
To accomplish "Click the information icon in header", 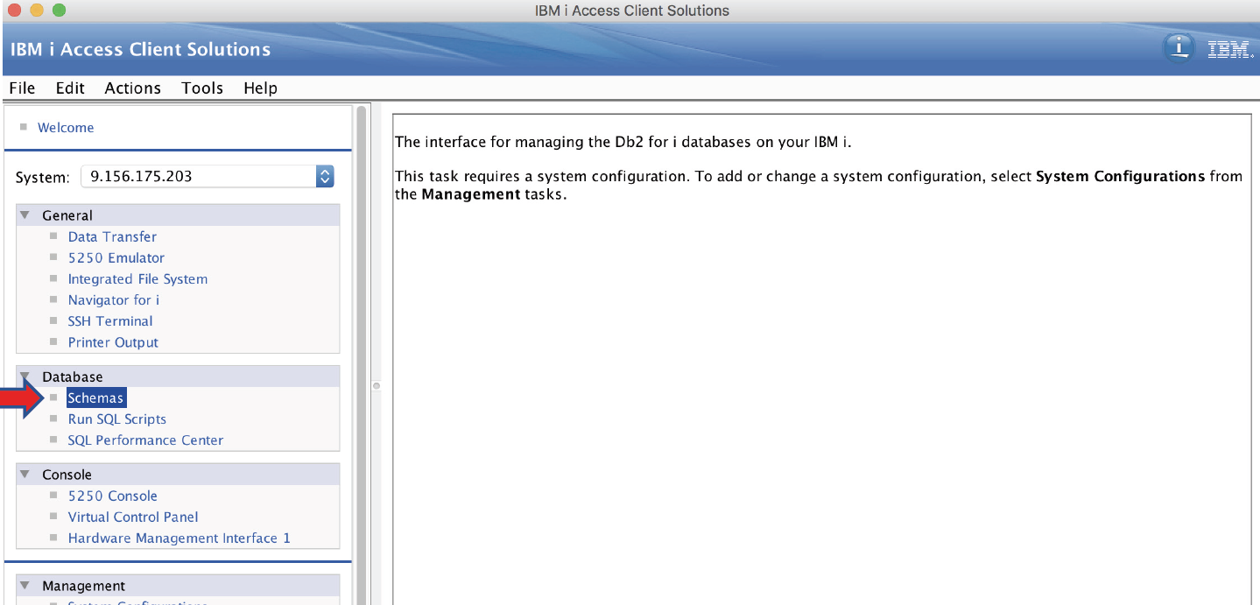I will pos(1179,48).
